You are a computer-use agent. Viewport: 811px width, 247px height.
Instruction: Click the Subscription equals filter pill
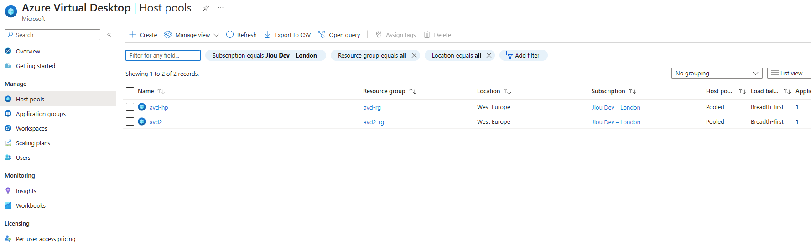click(265, 55)
